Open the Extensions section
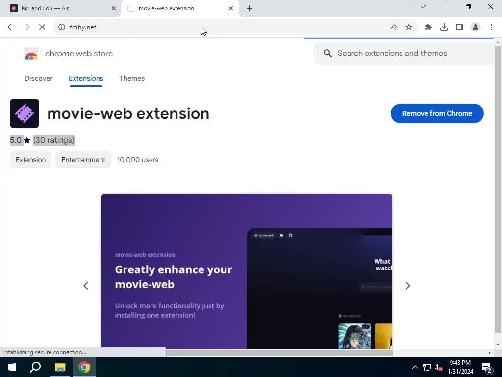 86,78
